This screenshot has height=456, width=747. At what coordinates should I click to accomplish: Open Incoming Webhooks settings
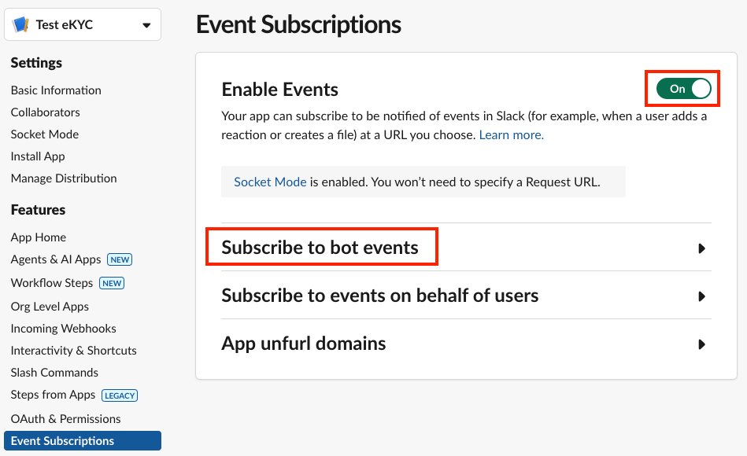63,329
